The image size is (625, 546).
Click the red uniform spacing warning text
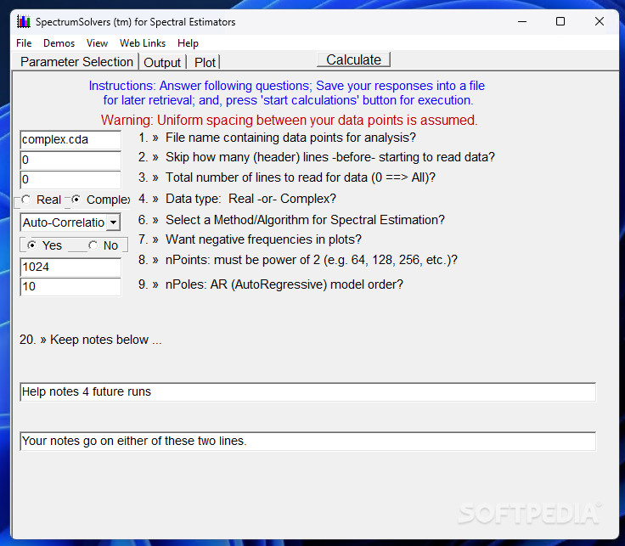click(289, 120)
